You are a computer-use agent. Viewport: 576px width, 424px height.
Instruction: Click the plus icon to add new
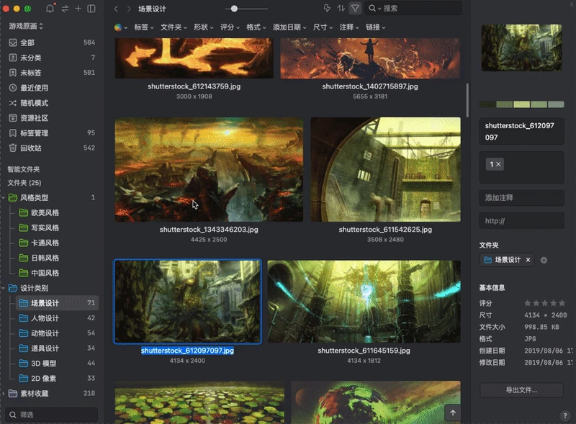pyautogui.click(x=78, y=9)
